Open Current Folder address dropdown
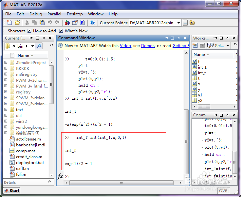241x197 pixels. pyautogui.click(x=178, y=23)
